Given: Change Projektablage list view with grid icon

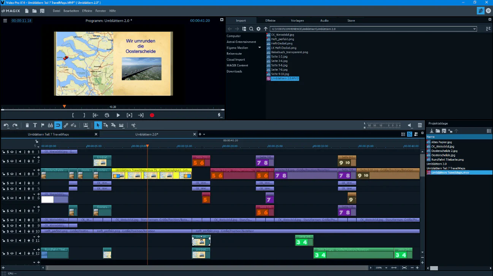Looking at the screenshot, I should point(489,131).
